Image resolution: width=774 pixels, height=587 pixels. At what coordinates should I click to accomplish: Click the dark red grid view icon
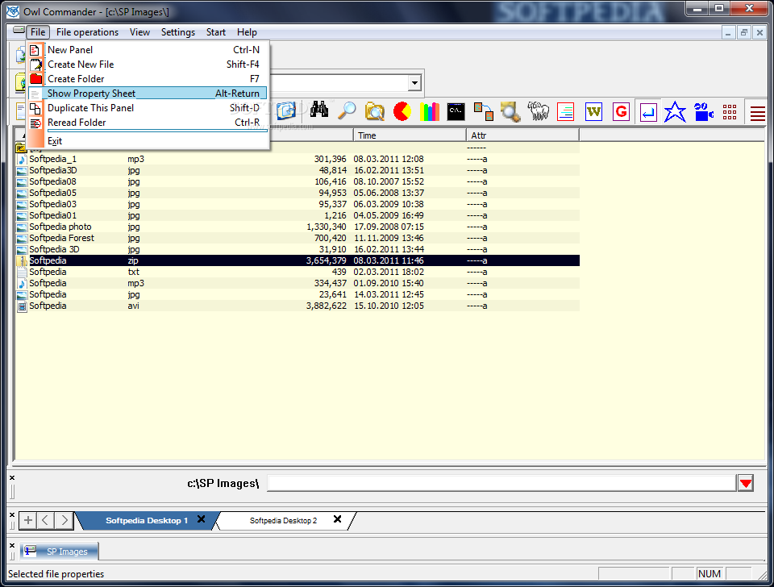pyautogui.click(x=730, y=112)
